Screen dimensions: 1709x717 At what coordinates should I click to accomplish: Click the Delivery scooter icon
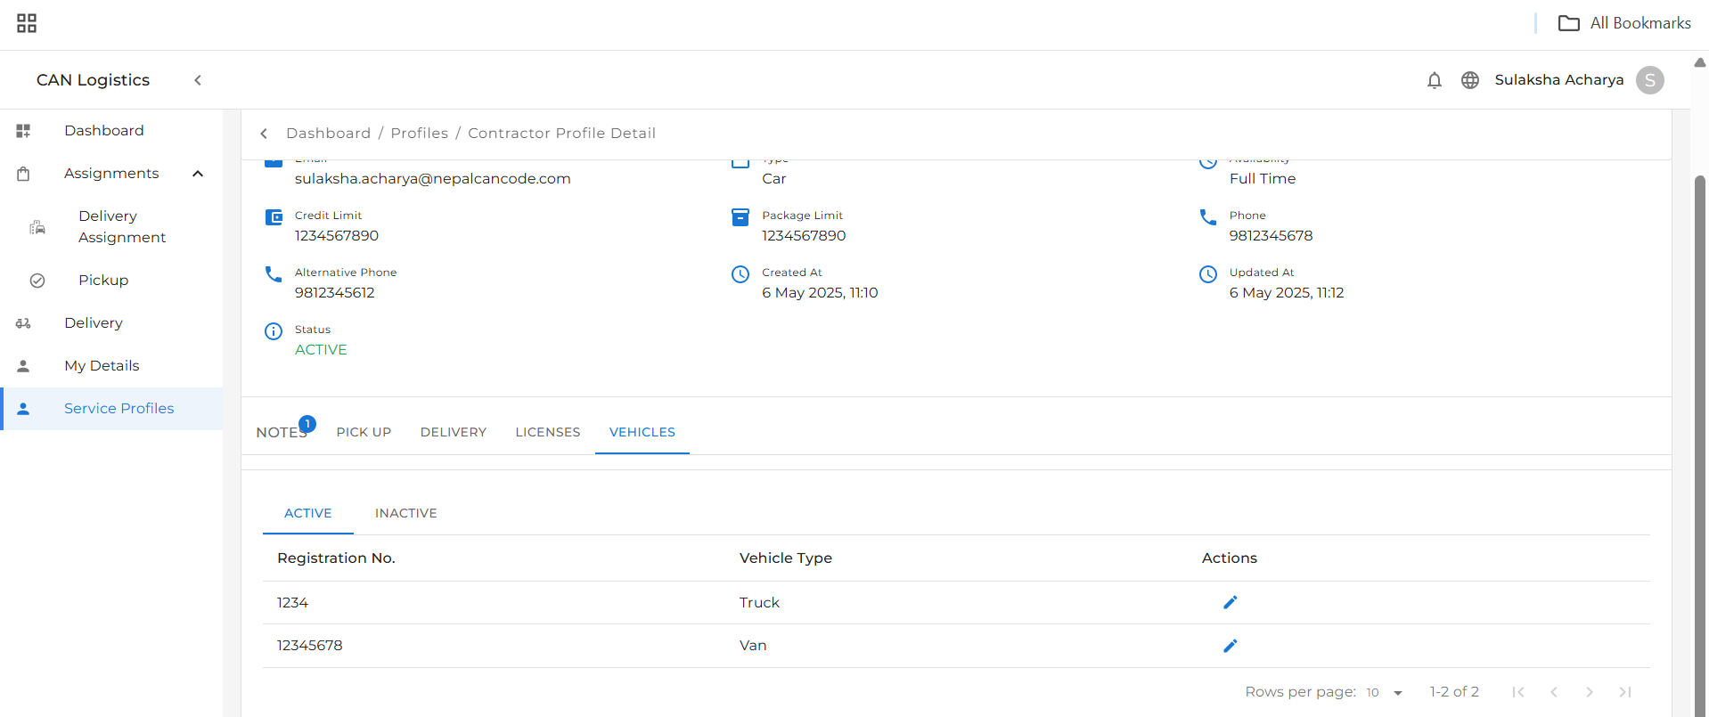tap(23, 323)
